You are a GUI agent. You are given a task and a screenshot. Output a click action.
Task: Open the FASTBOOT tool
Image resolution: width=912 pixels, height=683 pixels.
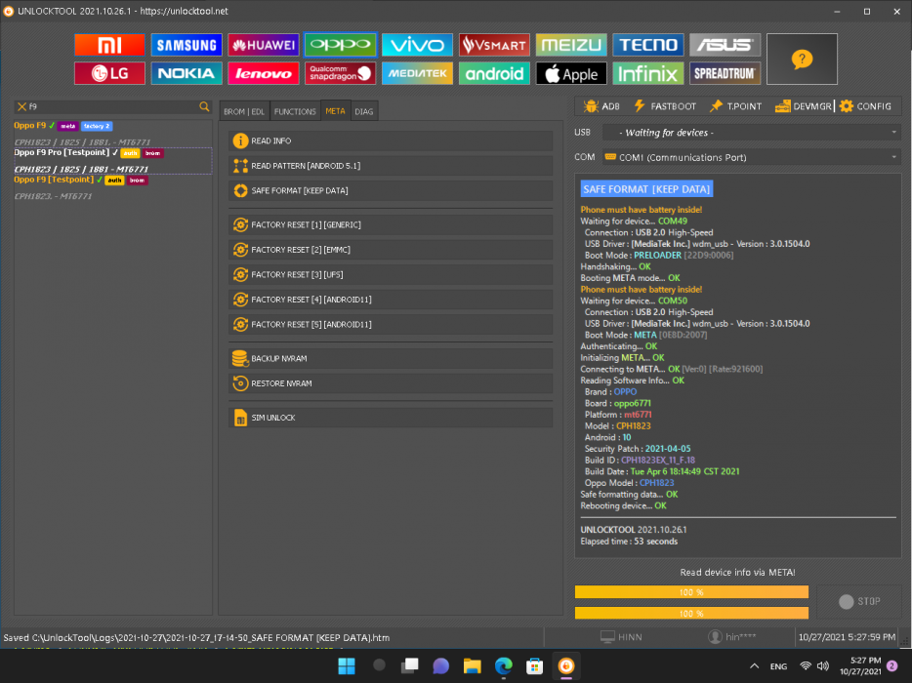665,105
